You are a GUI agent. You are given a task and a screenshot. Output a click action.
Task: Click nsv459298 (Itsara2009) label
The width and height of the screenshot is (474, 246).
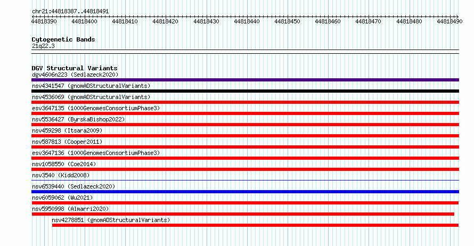[67, 130]
